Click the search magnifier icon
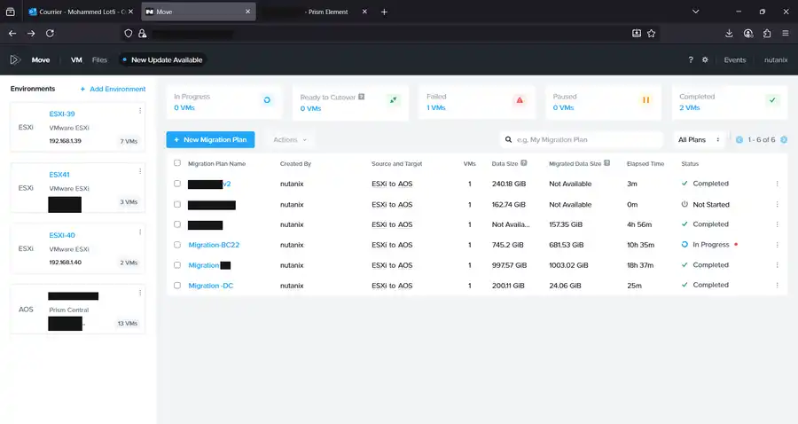 point(508,139)
